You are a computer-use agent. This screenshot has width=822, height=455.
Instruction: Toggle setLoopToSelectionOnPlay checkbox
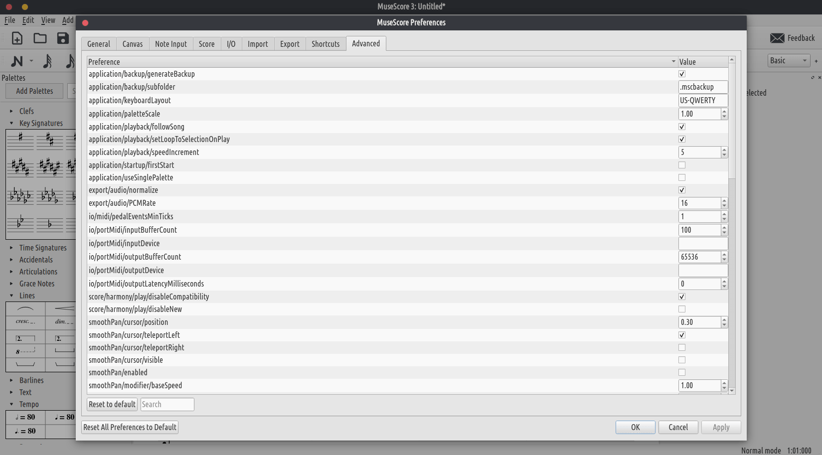(x=682, y=139)
